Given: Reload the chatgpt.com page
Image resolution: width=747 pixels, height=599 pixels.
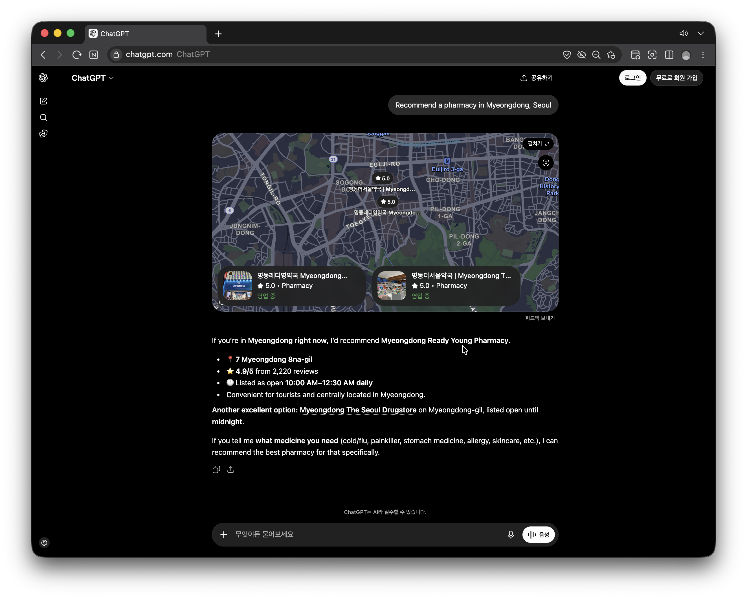Looking at the screenshot, I should 76,55.
